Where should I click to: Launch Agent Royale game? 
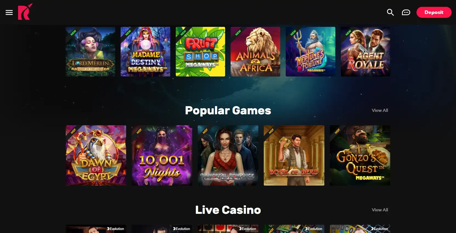click(365, 52)
